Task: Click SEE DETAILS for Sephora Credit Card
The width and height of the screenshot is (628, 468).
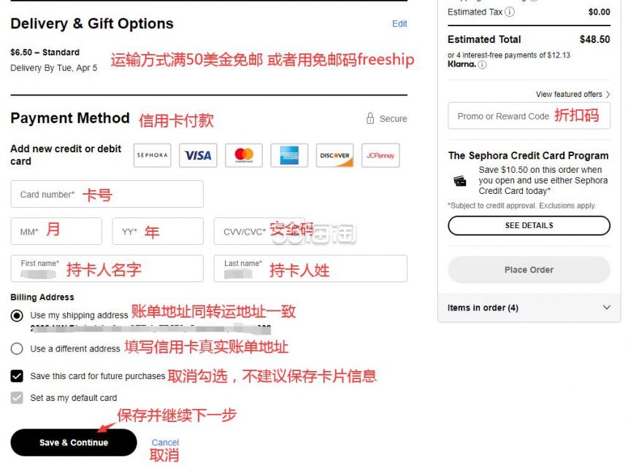Action: click(529, 225)
